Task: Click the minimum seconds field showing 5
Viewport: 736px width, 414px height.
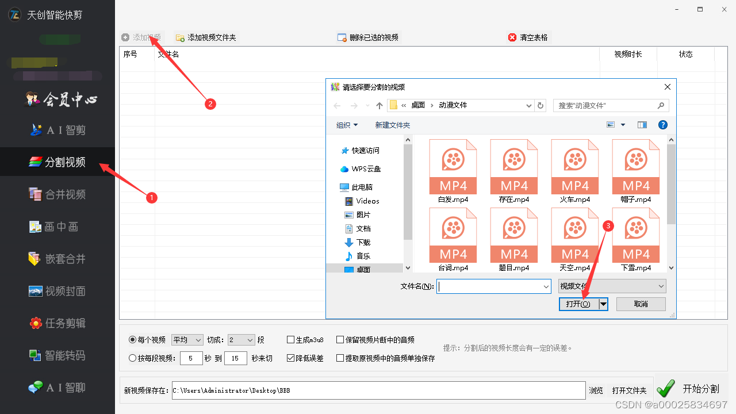Action: (x=191, y=358)
